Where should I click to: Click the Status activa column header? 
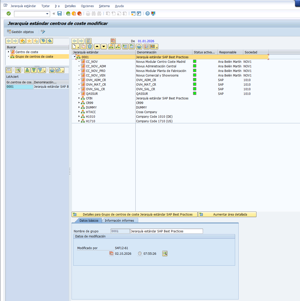click(205, 52)
